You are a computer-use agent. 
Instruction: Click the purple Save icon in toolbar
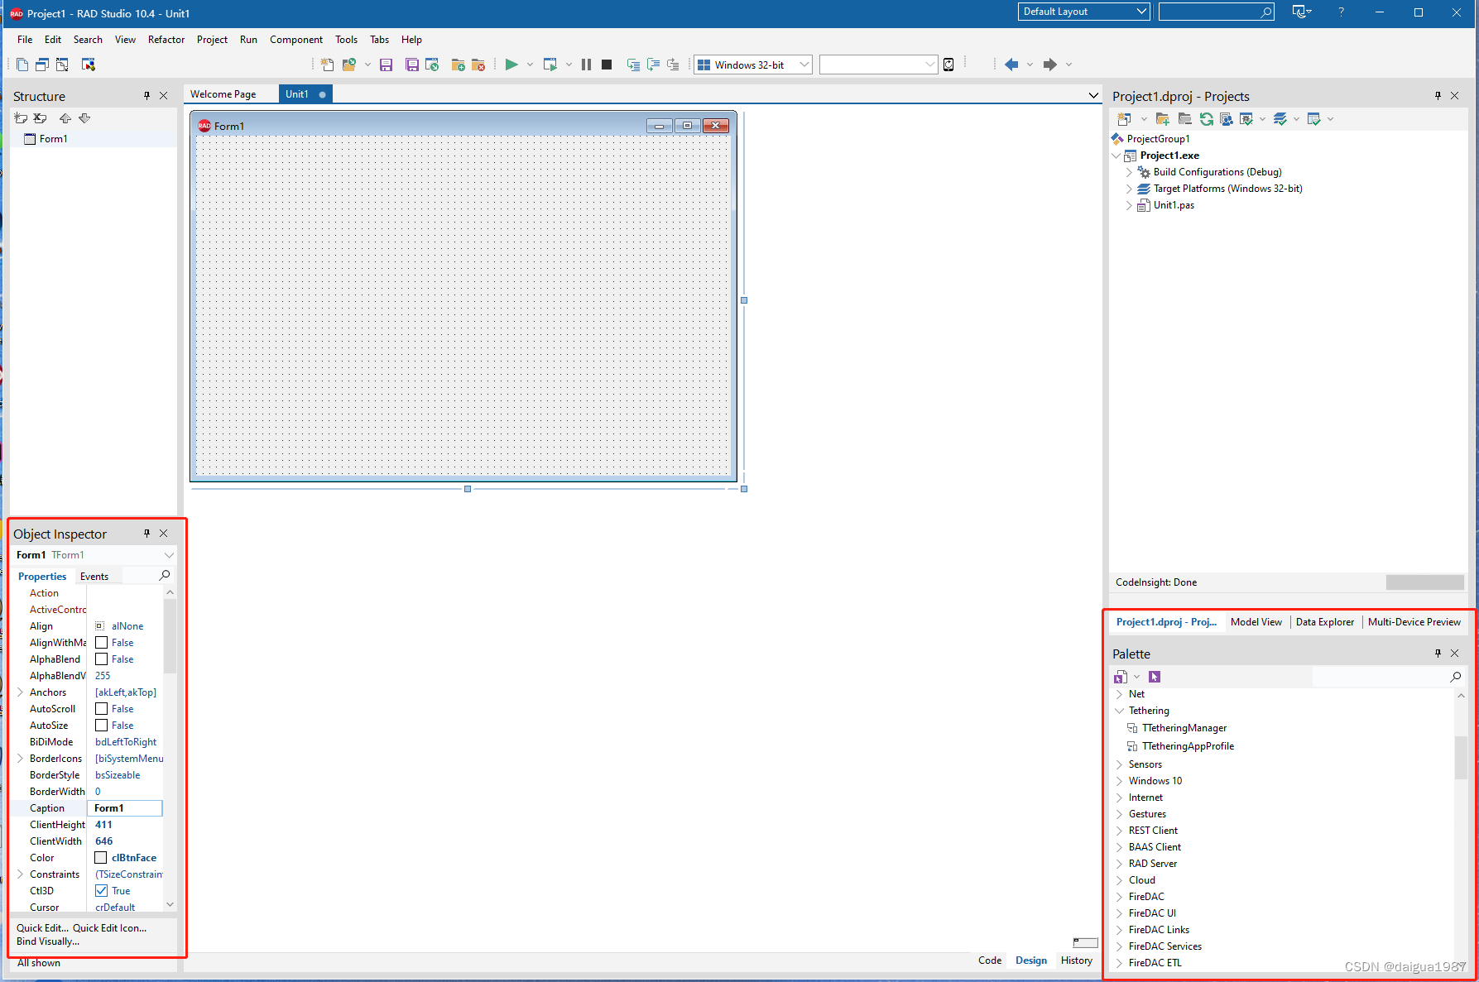(386, 65)
